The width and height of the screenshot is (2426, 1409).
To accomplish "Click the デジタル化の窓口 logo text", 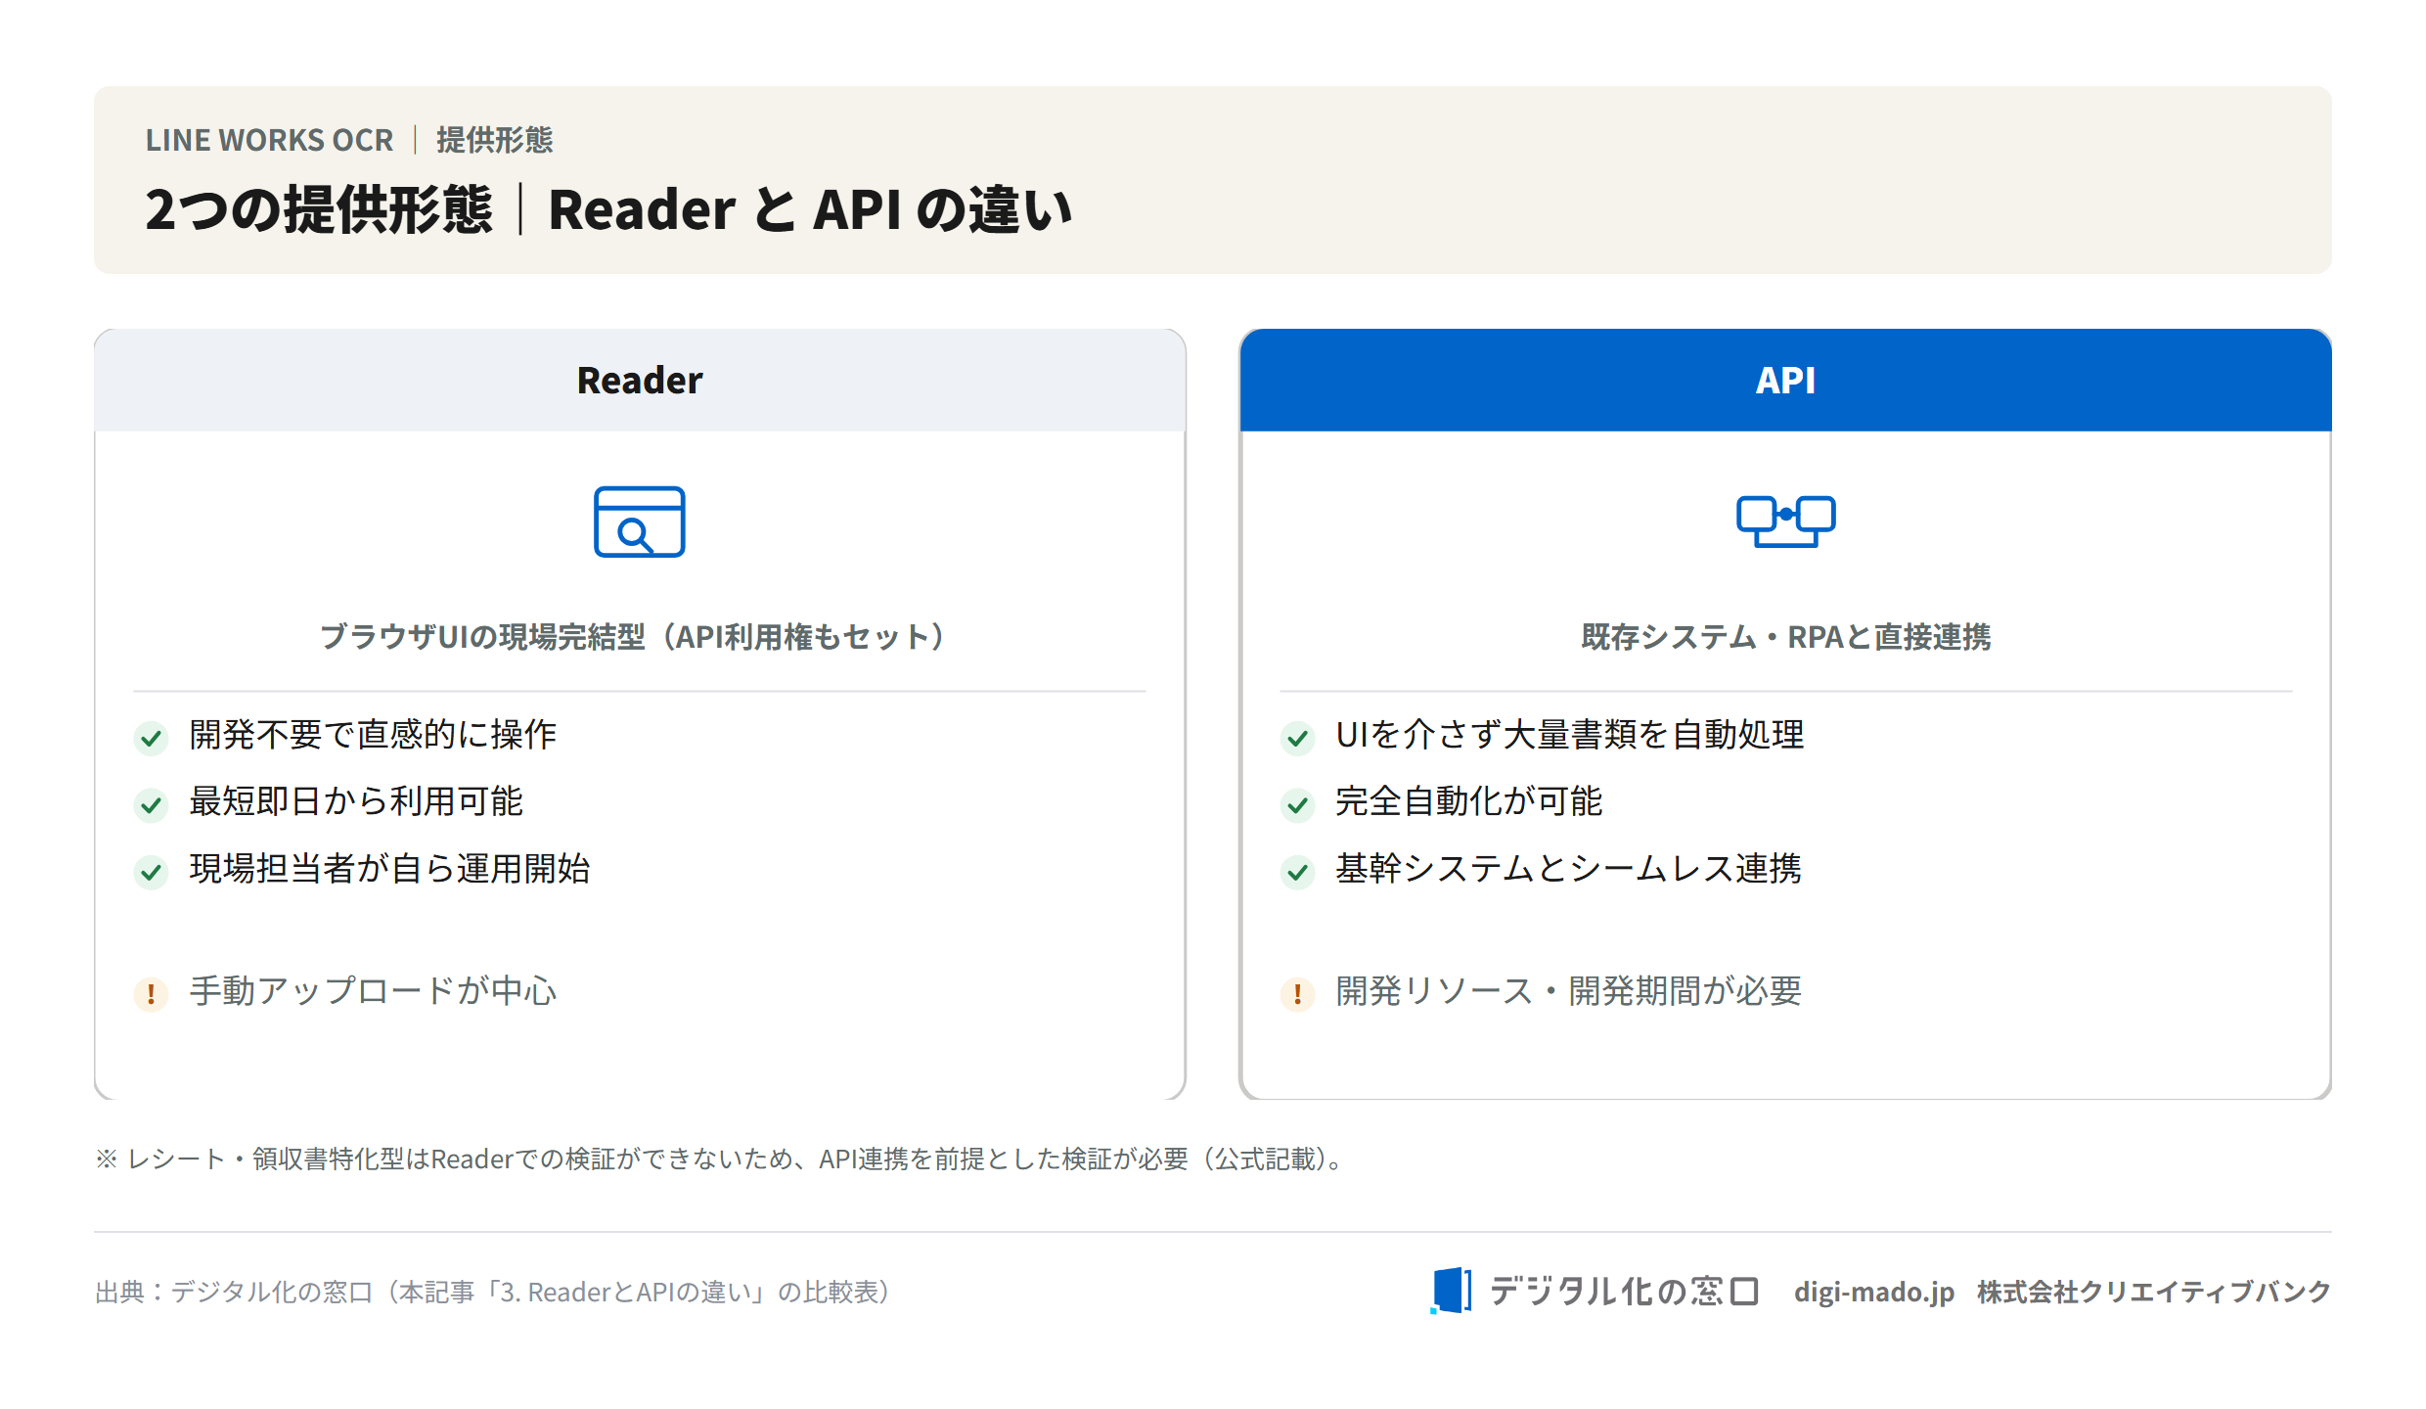I will point(1624,1292).
